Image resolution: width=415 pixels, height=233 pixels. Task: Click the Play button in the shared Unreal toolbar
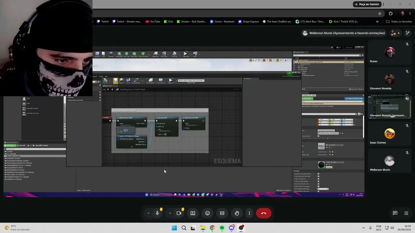pyautogui.click(x=185, y=54)
